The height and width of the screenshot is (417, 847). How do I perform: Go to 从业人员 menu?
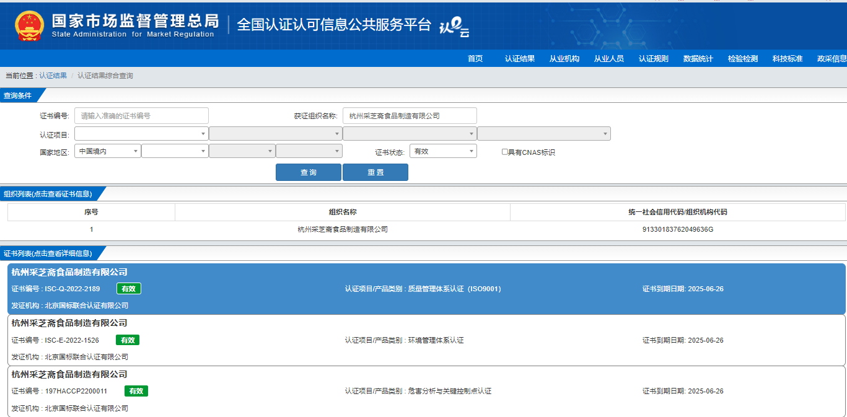coord(609,59)
